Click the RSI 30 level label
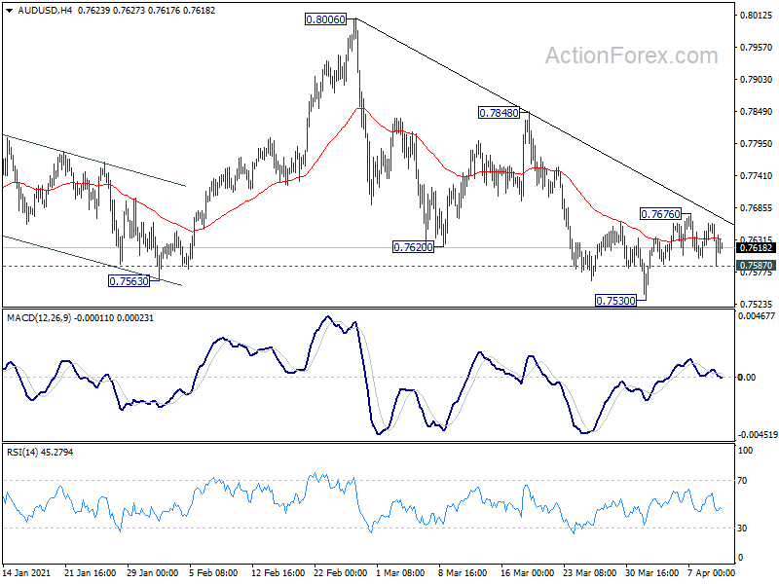 pos(742,528)
